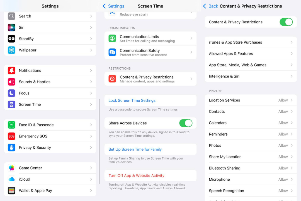Tap the Game Center bubbles icon

pyautogui.click(x=11, y=168)
